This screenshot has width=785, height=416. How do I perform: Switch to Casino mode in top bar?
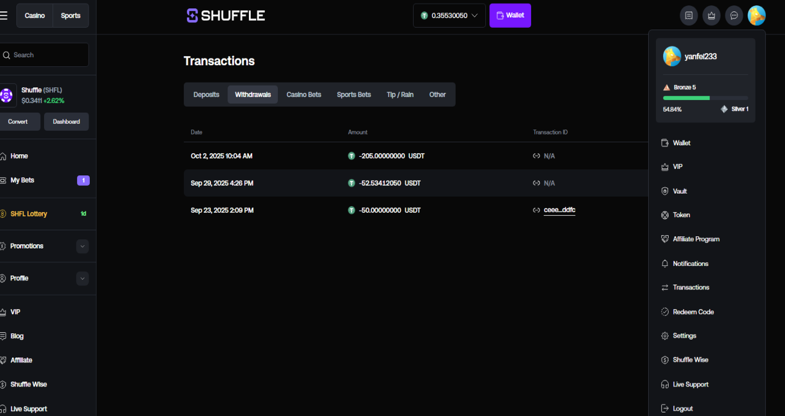coord(34,16)
